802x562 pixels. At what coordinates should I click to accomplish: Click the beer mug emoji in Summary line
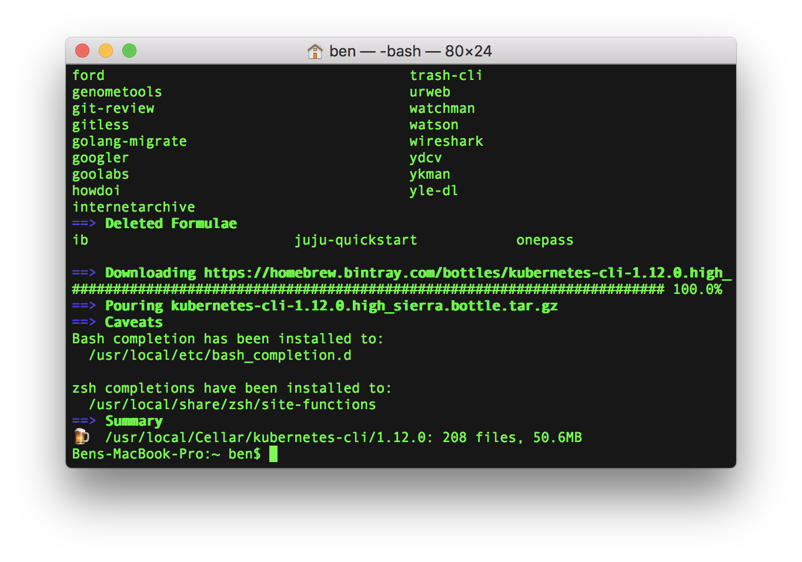[x=82, y=436]
